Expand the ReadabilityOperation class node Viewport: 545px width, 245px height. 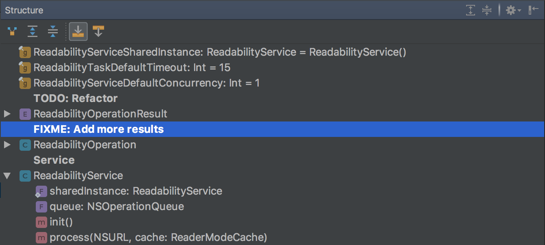(7, 145)
